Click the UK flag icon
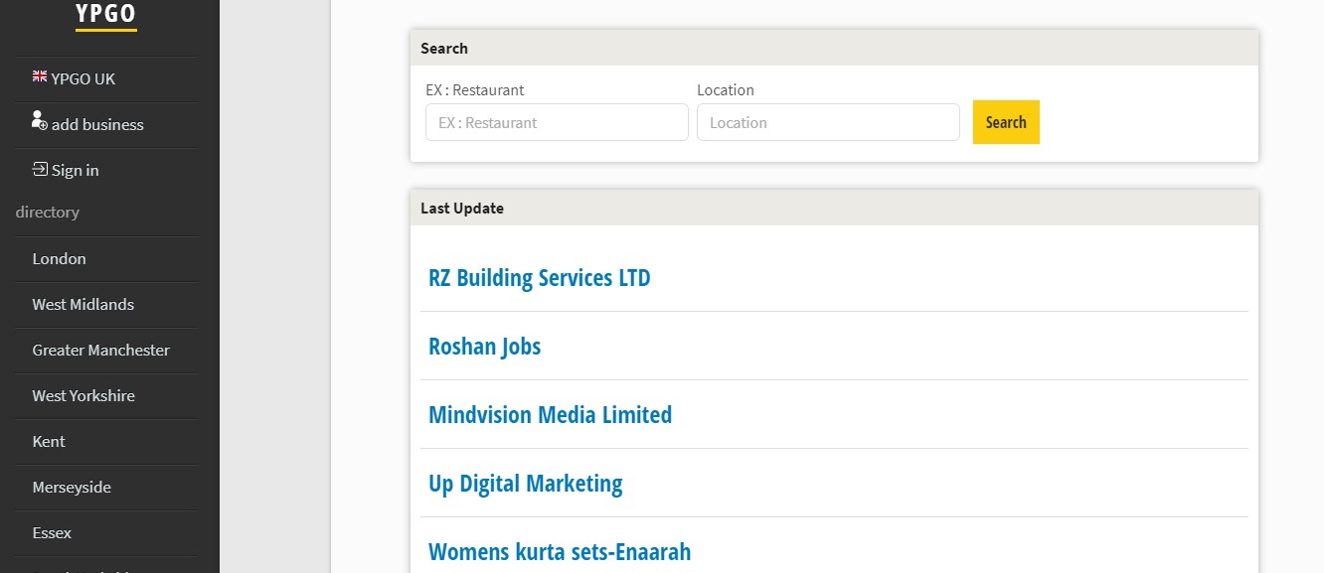Viewport: 1324px width, 573px height. coord(40,76)
